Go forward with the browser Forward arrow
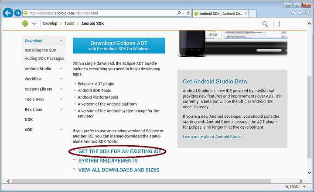Viewport: 314px width, 192px height. pyautogui.click(x=17, y=13)
